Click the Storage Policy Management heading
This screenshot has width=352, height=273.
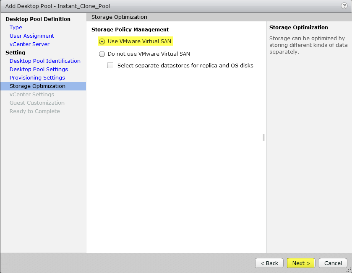coord(130,30)
